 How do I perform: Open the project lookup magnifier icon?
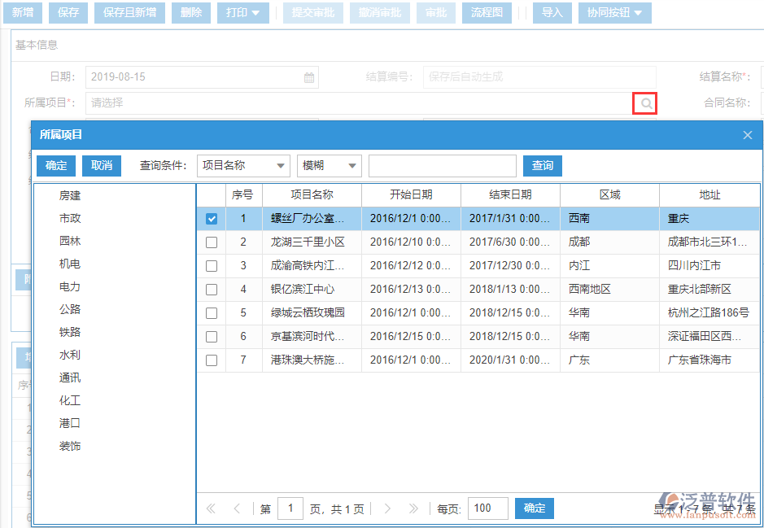644,103
